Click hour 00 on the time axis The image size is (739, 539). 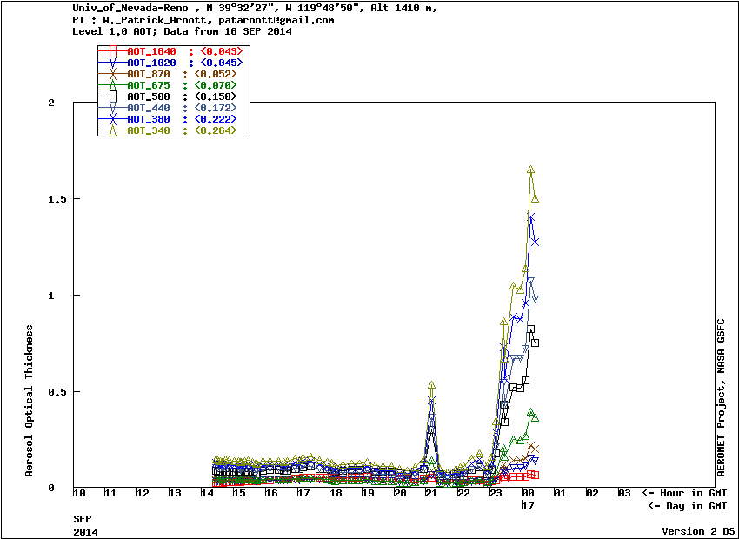pyautogui.click(x=527, y=493)
